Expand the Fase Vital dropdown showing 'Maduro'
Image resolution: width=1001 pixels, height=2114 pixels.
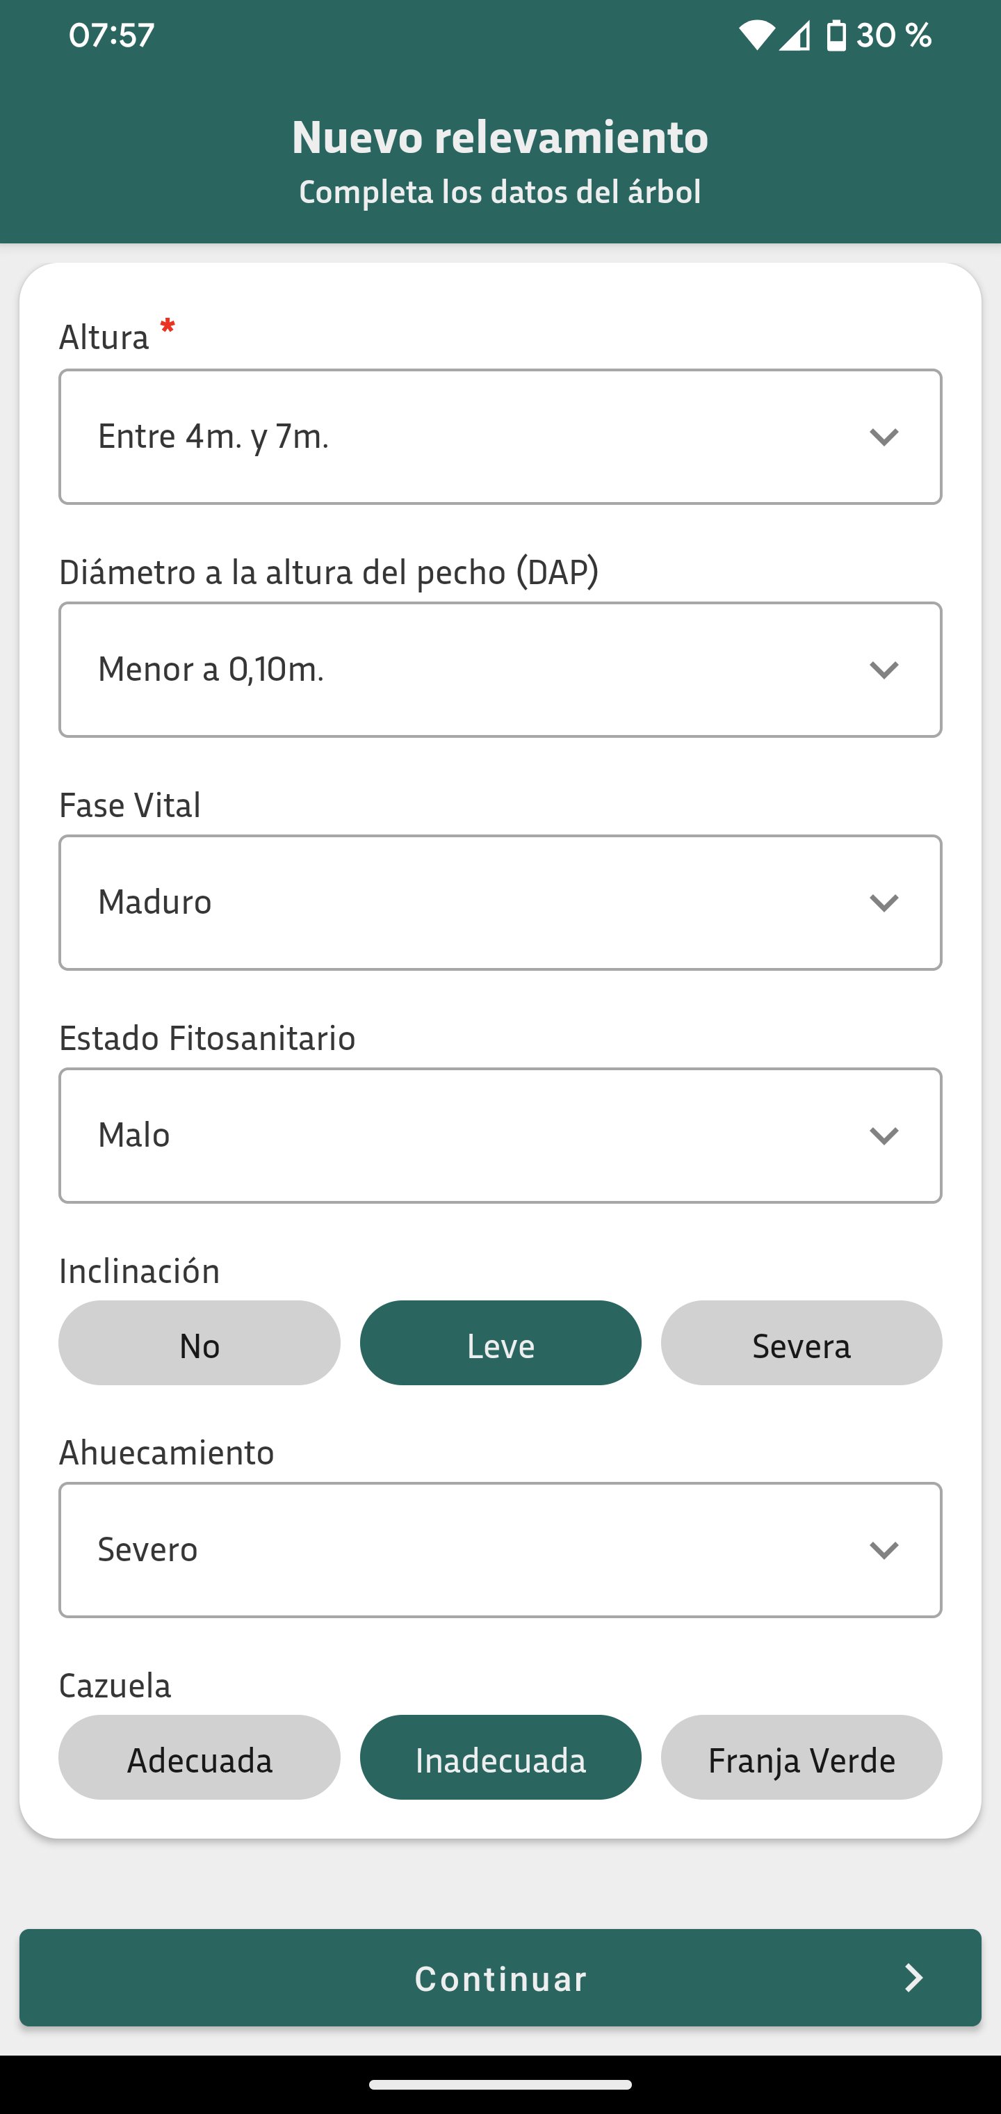point(459,903)
